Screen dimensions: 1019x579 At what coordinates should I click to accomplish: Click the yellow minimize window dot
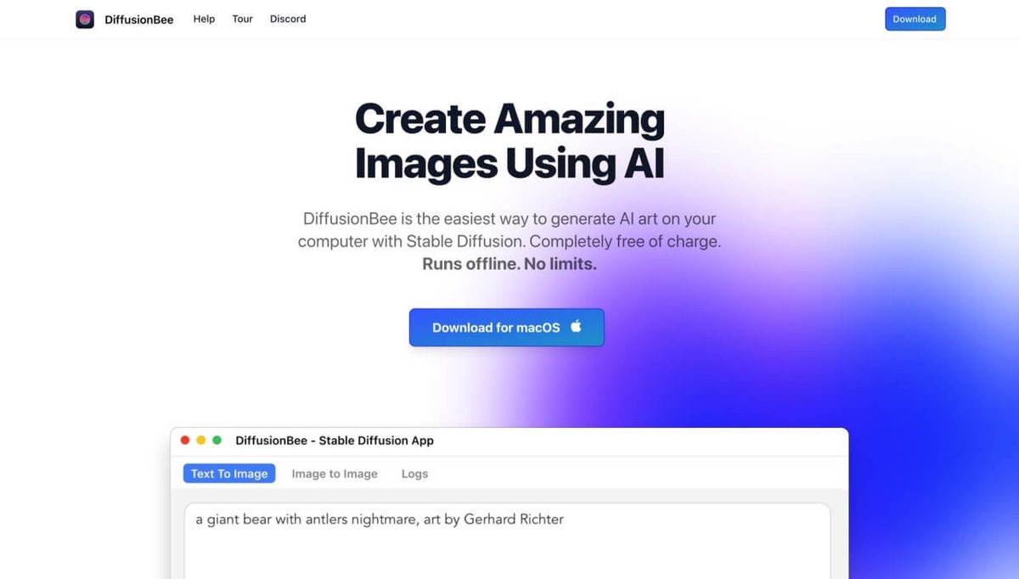(201, 440)
